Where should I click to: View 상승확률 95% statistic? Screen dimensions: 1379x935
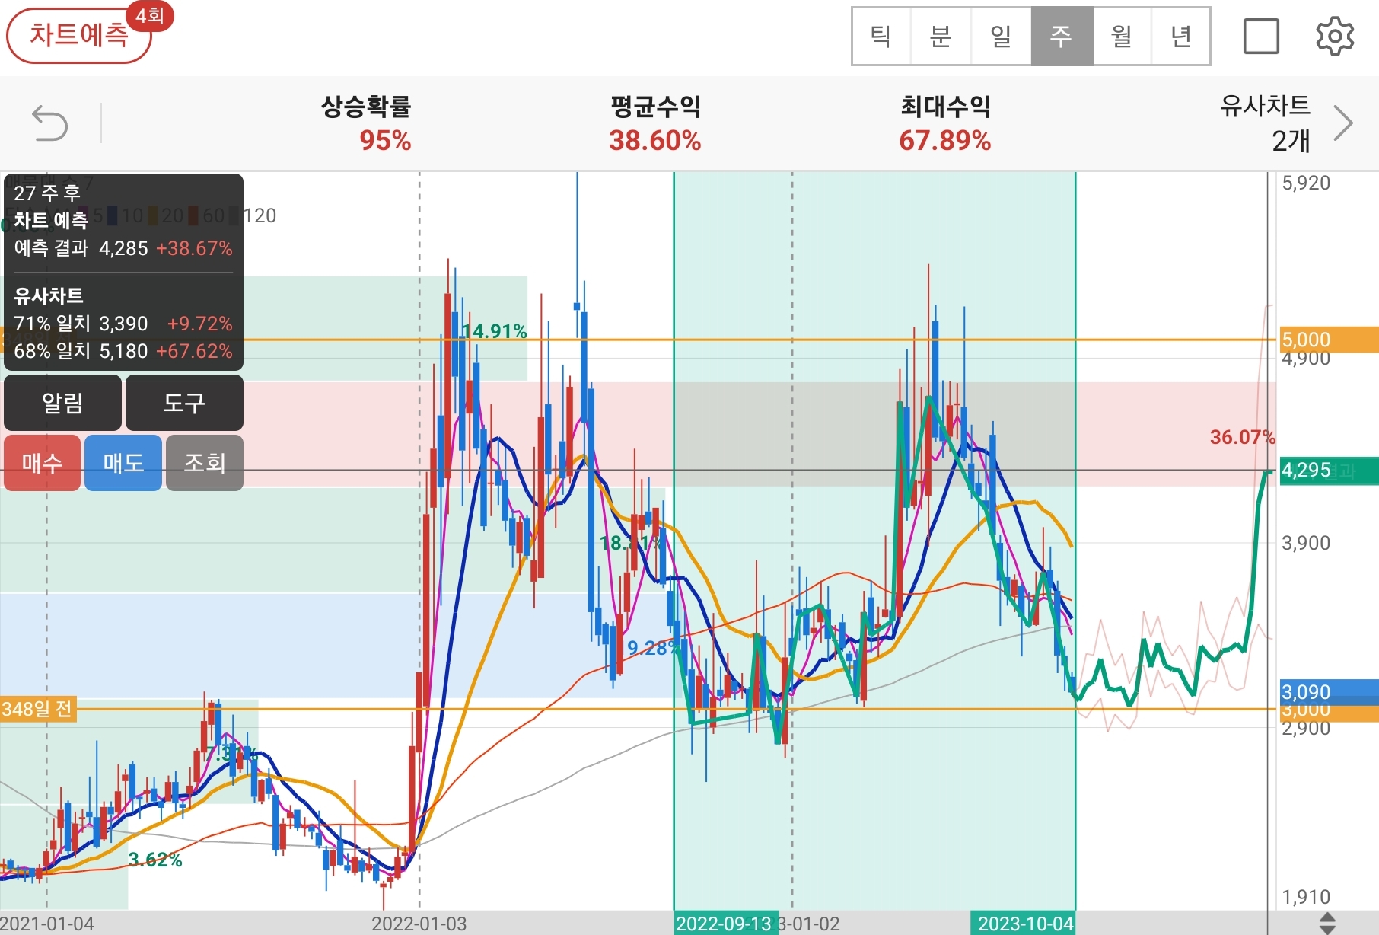(x=367, y=123)
